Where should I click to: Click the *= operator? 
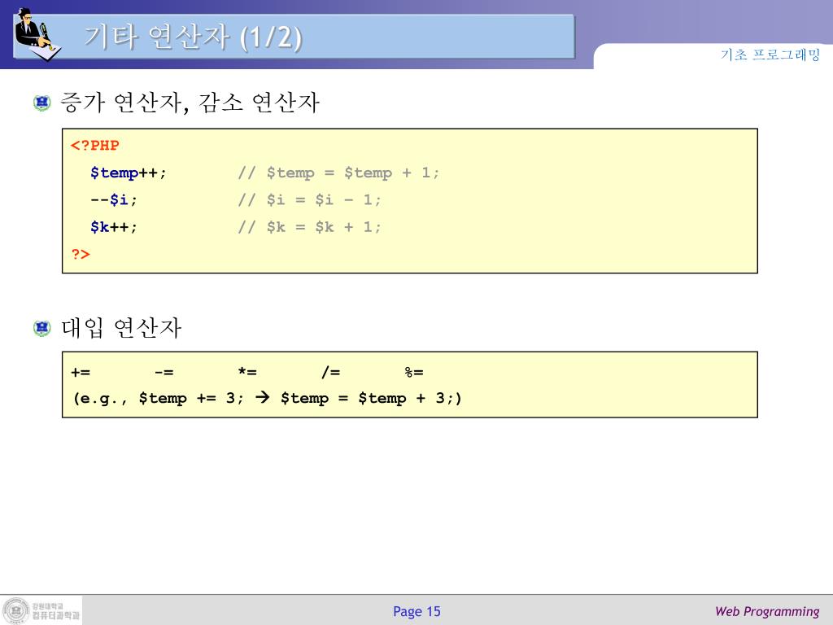coord(247,371)
